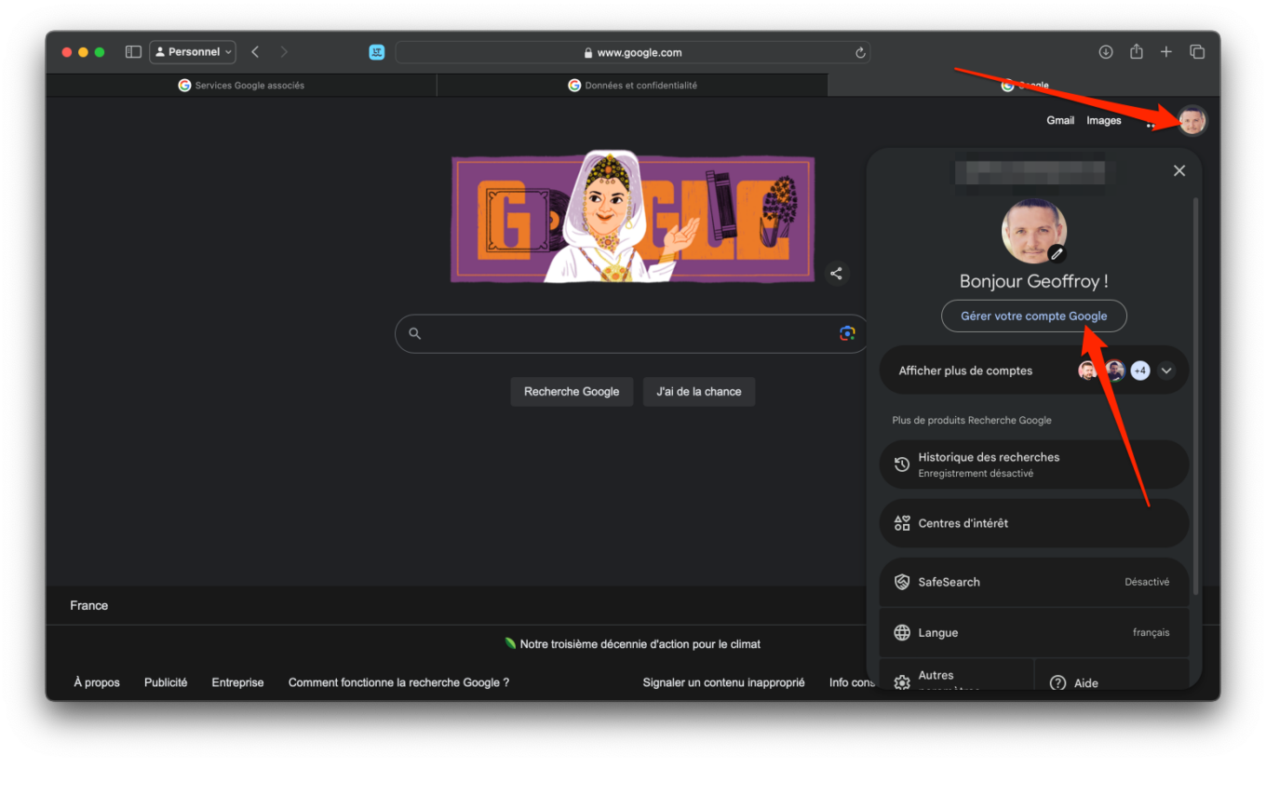This screenshot has height=795, width=1266.
Task: Toggle the Safari sidebar icon
Action: point(133,52)
